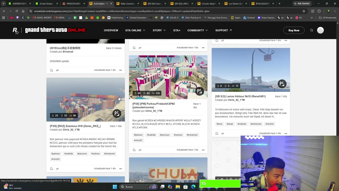
Task: Go back to the previous page
Action: pos(4,11)
